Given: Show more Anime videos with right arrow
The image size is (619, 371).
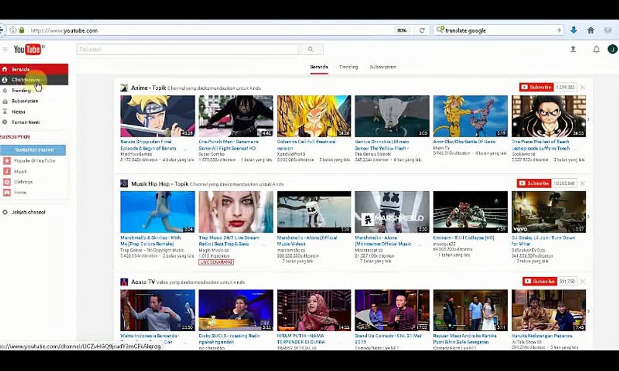Looking at the screenshot, I should 589,120.
